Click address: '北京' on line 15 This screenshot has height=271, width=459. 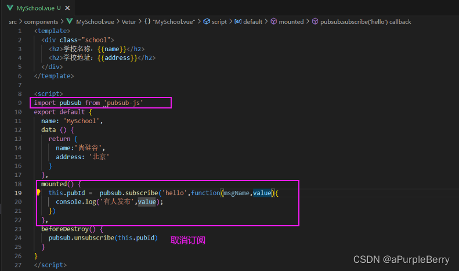pos(82,157)
